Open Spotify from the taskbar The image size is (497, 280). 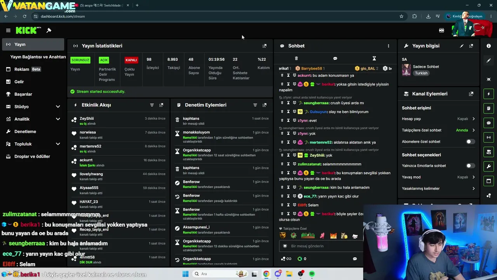click(312, 274)
